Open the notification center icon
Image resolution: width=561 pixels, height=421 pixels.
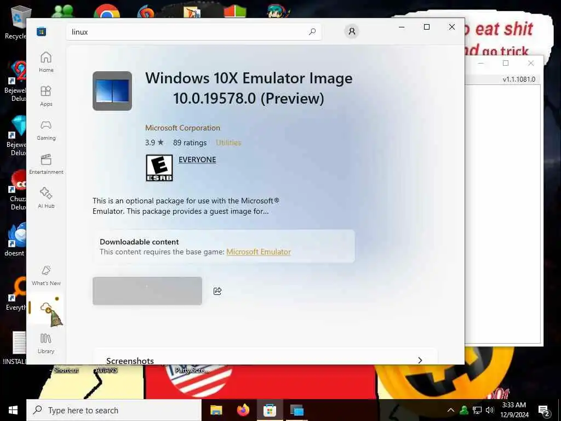[543, 411]
